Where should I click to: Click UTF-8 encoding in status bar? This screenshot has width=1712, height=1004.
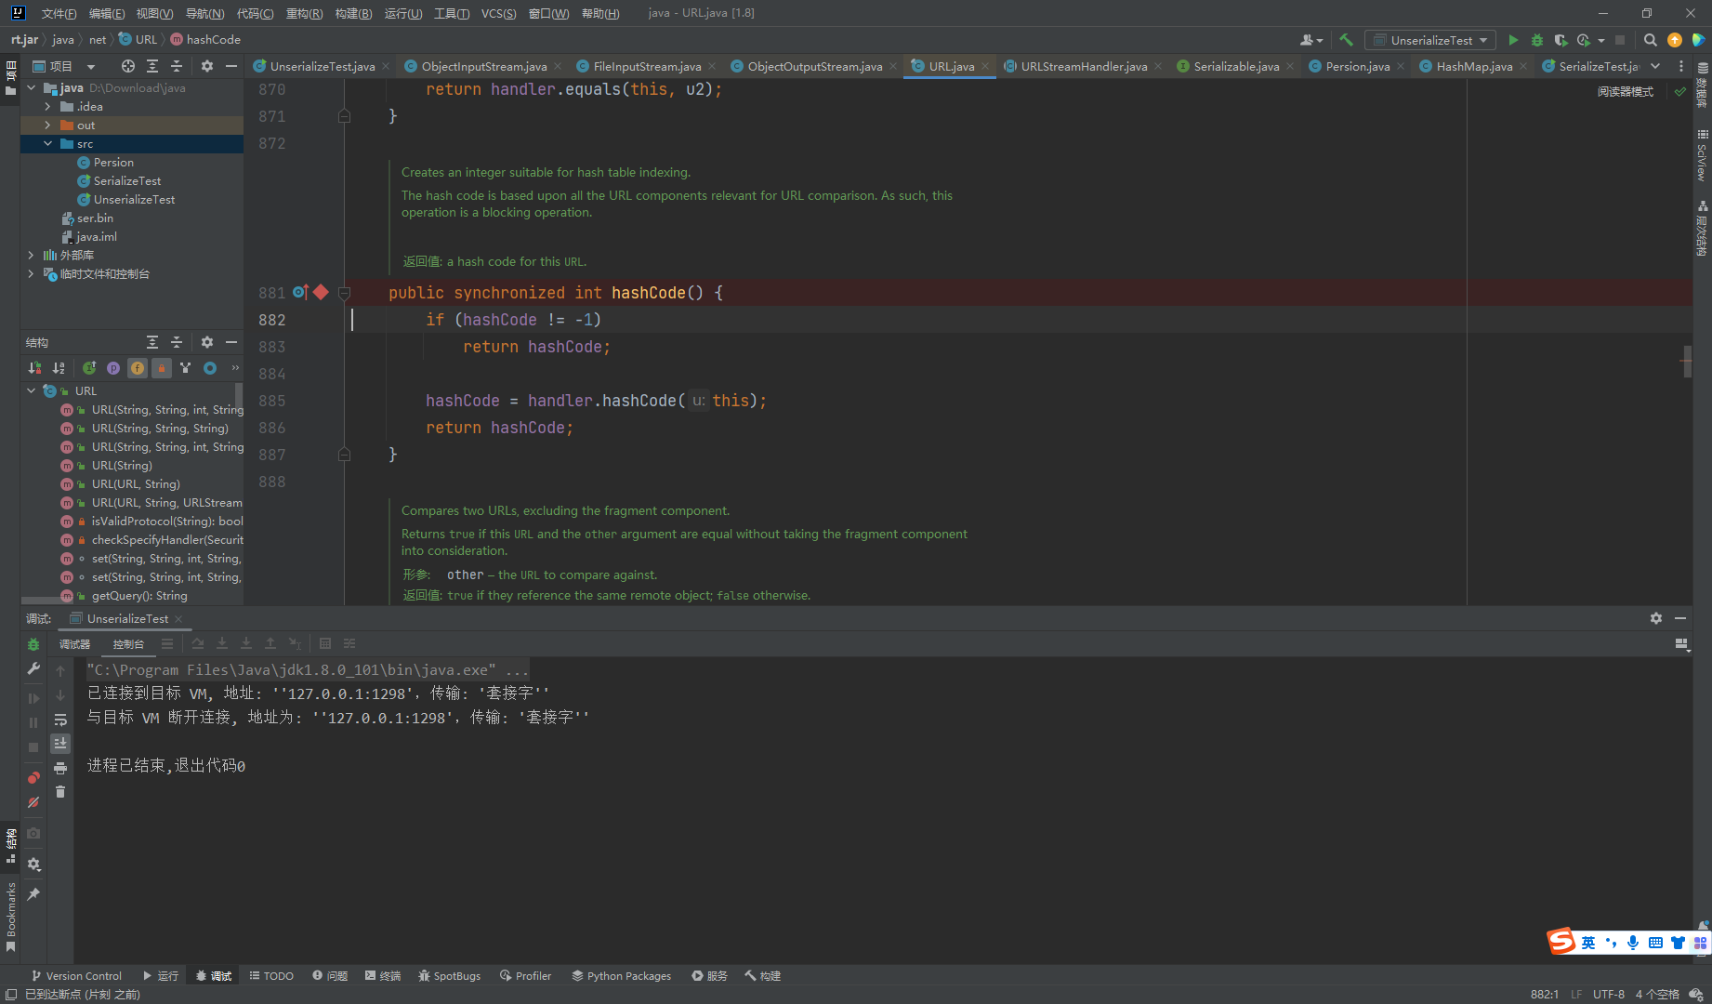(1609, 995)
